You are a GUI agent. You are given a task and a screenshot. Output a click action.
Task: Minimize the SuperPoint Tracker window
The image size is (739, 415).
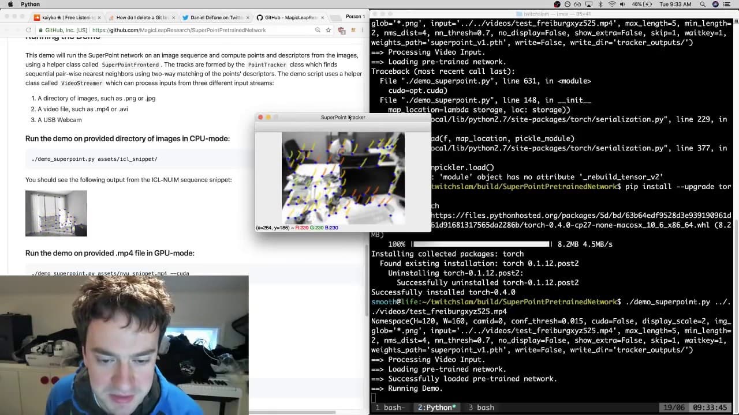[268, 117]
